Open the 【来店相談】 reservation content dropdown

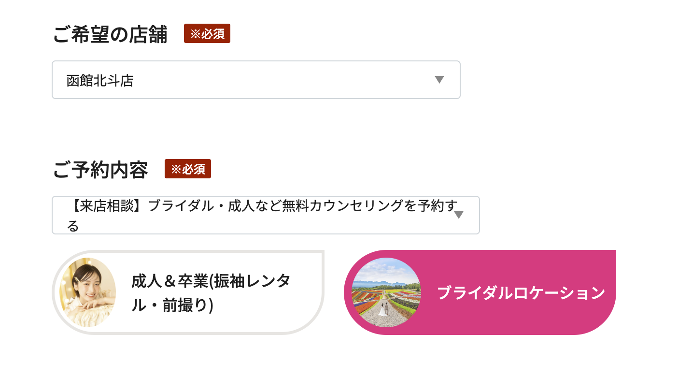tap(266, 215)
